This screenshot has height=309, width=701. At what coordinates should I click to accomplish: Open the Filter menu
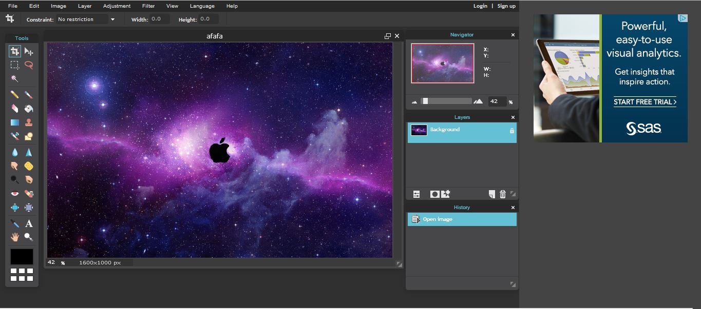148,6
